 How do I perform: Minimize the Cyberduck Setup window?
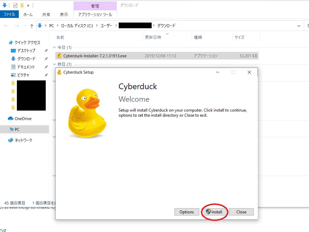coord(218,72)
